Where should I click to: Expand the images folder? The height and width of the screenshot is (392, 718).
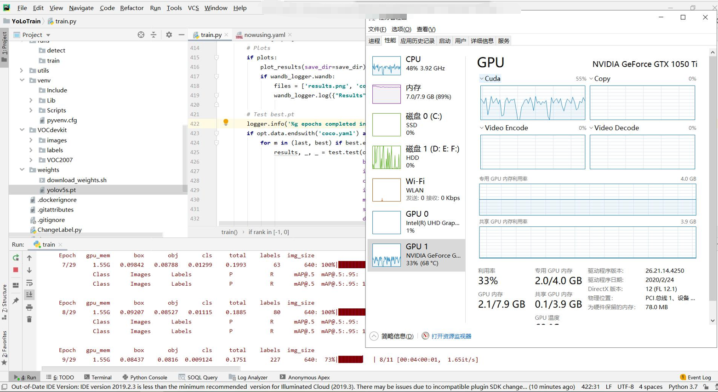(31, 140)
